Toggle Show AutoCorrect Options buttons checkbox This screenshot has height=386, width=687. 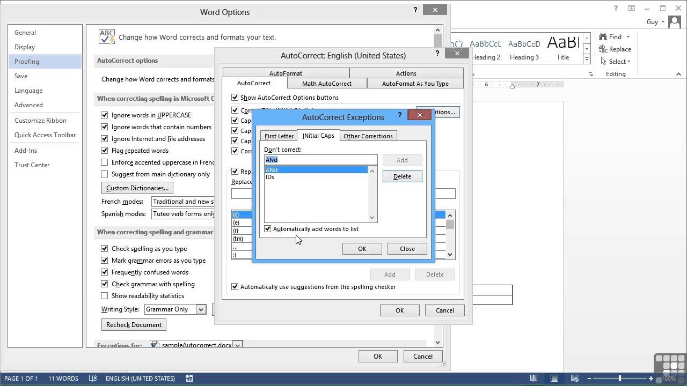(235, 98)
